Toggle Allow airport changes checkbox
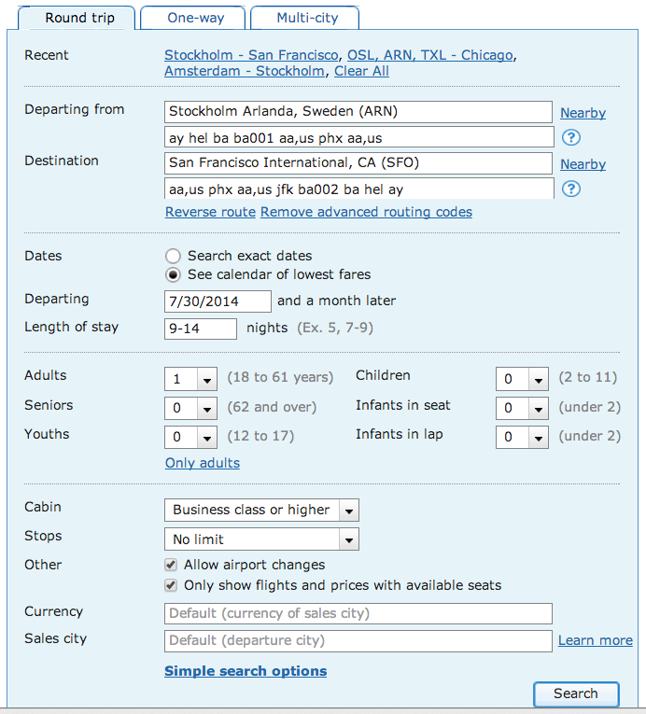The height and width of the screenshot is (714, 646). coord(171,565)
